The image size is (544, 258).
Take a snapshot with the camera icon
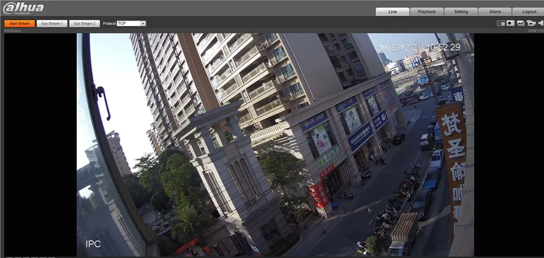pyautogui.click(x=510, y=23)
